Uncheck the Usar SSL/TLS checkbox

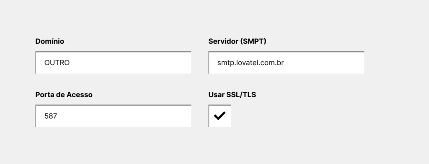tap(220, 116)
